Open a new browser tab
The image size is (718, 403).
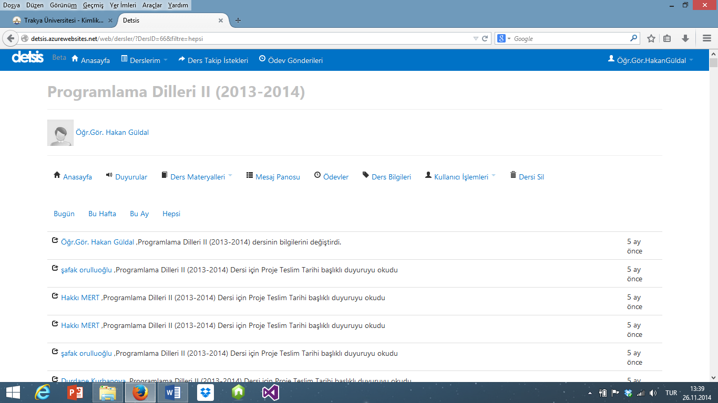coord(238,20)
